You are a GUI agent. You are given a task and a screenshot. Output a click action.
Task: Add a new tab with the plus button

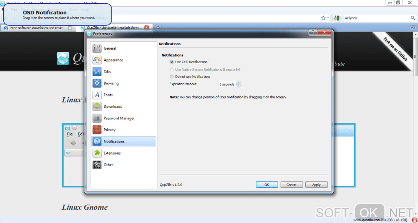157,27
